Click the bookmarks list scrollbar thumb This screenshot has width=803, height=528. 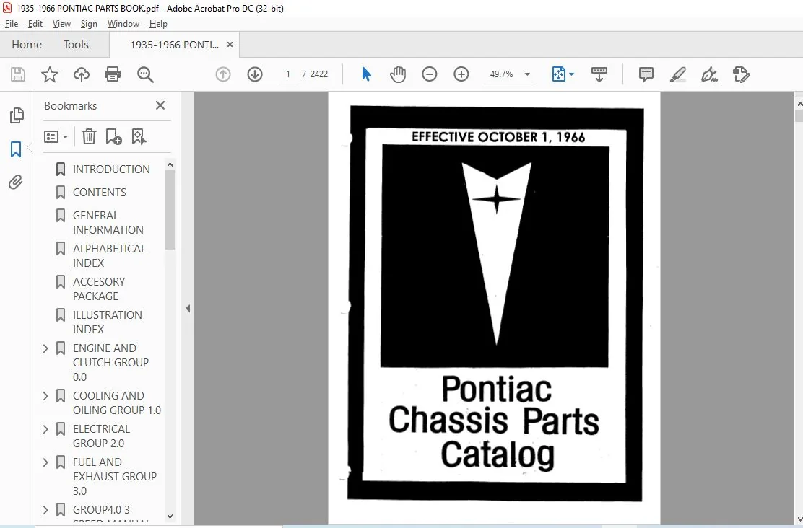pyautogui.click(x=170, y=210)
